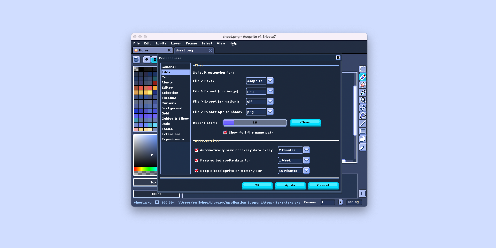Open the File Save extension dropdown
Screen dimensions: 496x248
coord(270,81)
